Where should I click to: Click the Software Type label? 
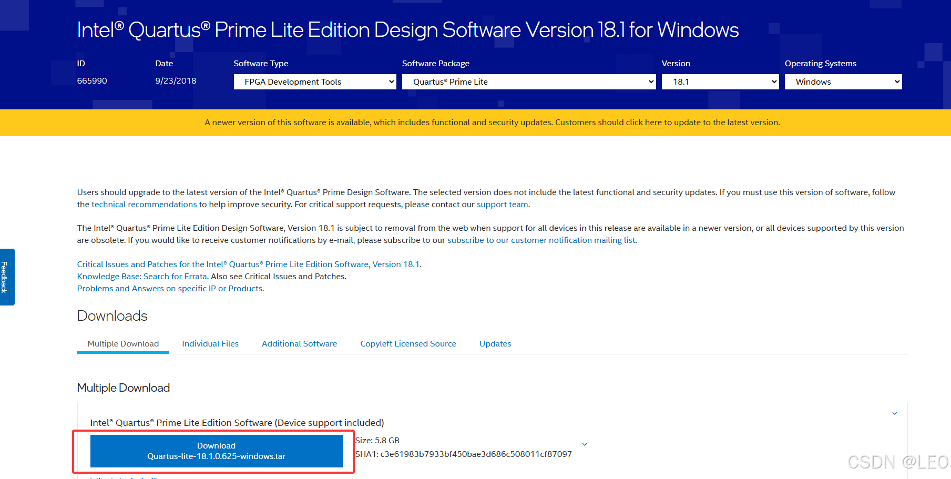click(x=261, y=63)
